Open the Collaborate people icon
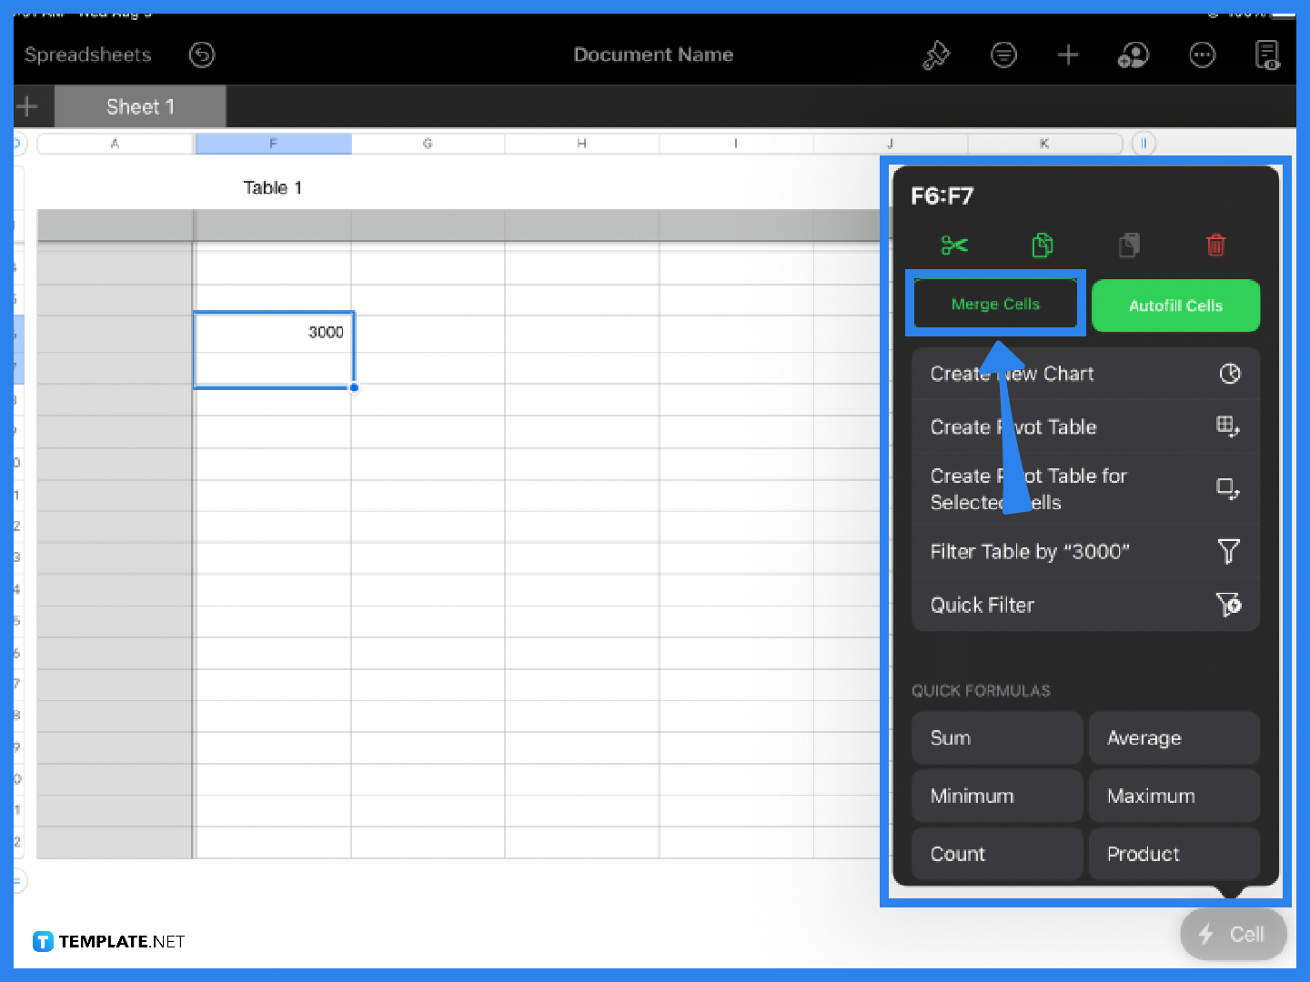This screenshot has height=982, width=1310. 1134,55
